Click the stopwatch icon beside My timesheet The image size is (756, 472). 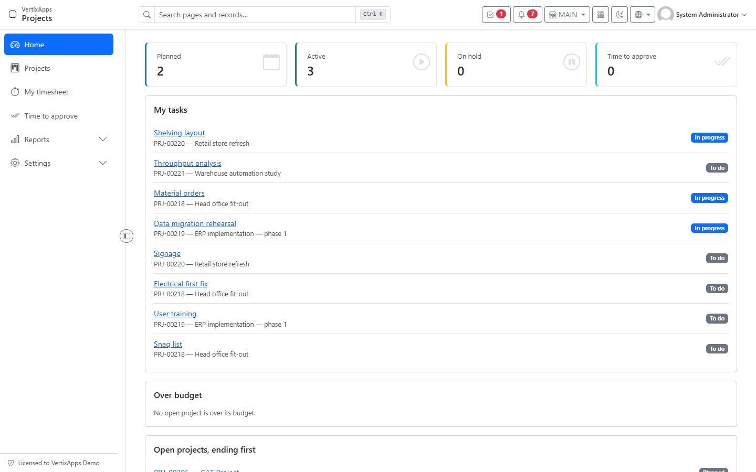click(15, 92)
